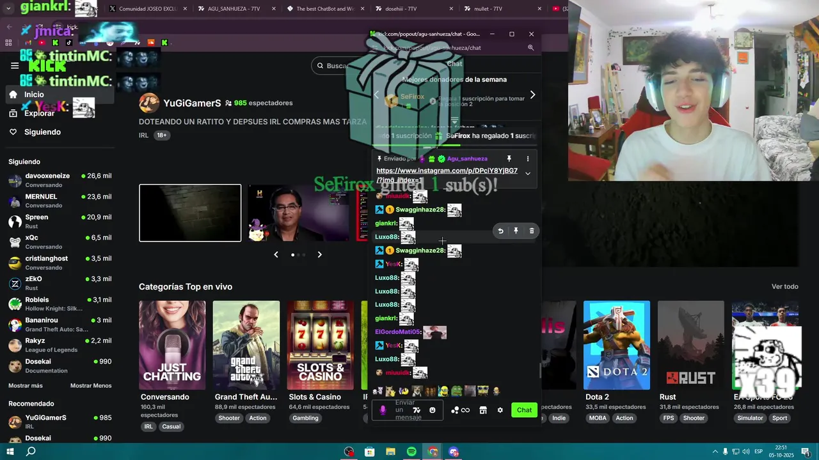This screenshot has width=819, height=460.
Task: Open the pinned Instagram link in chat
Action: (447, 175)
